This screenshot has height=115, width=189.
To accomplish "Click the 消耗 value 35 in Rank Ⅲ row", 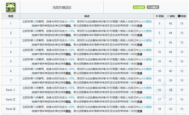I will coord(170,109).
